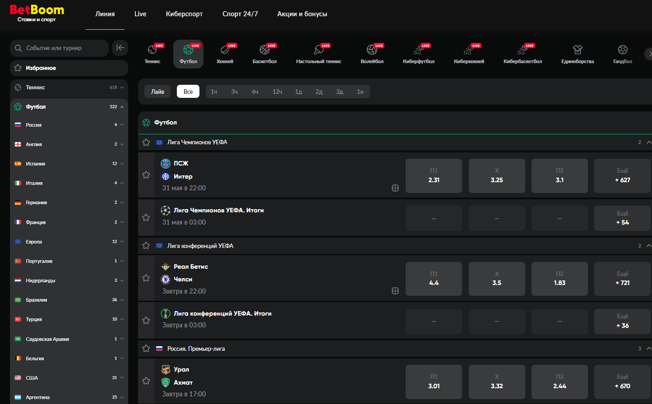The height and width of the screenshot is (404, 652).
Task: Click the BetBoom logo
Action: (37, 13)
